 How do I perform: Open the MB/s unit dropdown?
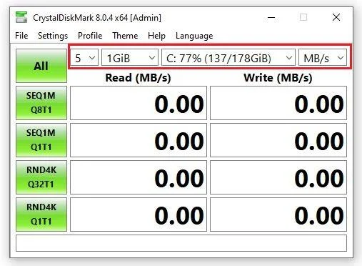click(323, 57)
